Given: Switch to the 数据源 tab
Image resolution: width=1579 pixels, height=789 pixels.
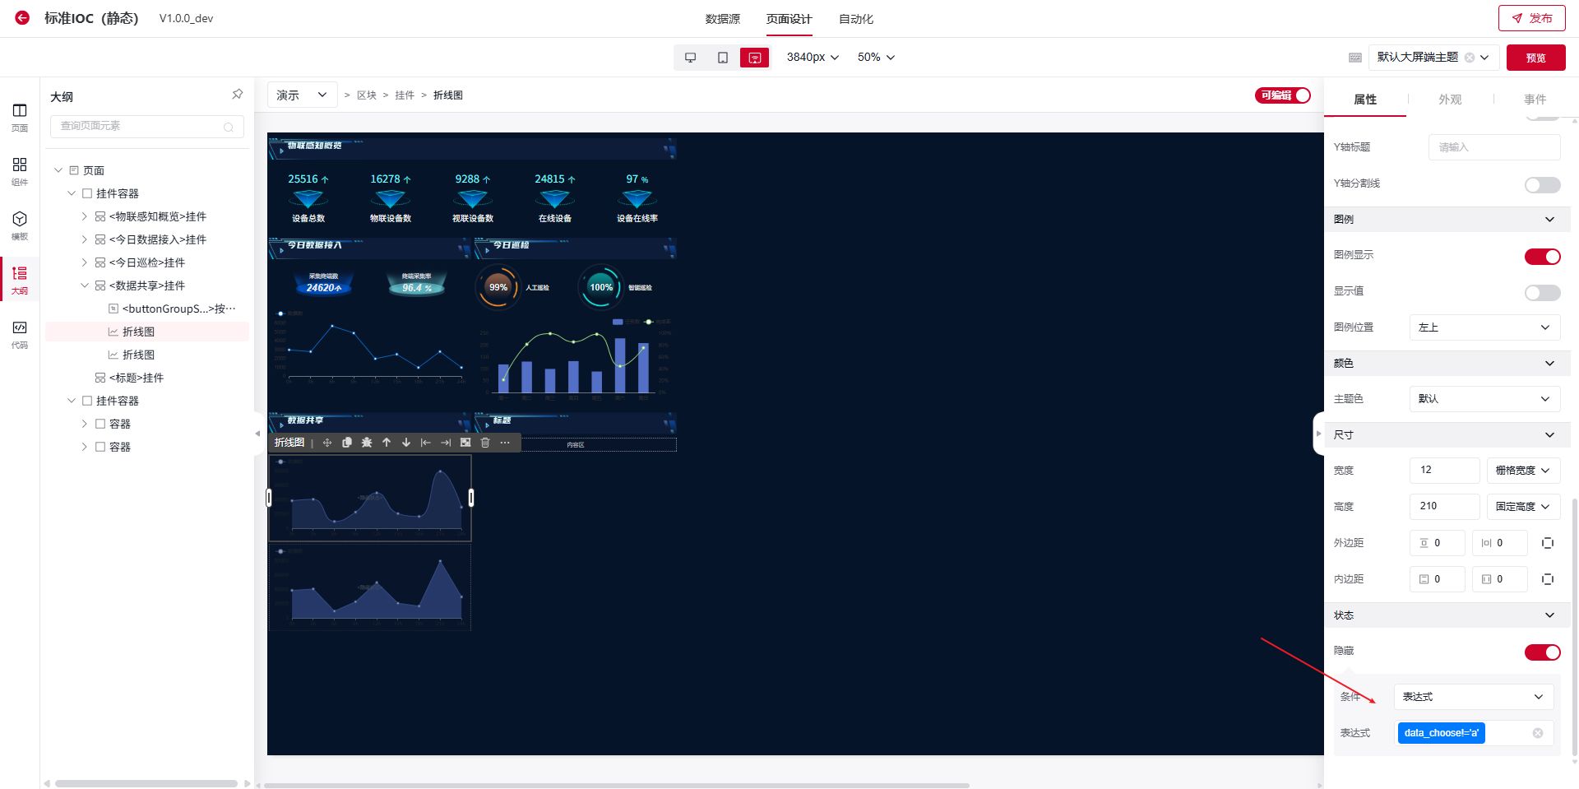Looking at the screenshot, I should pos(722,19).
